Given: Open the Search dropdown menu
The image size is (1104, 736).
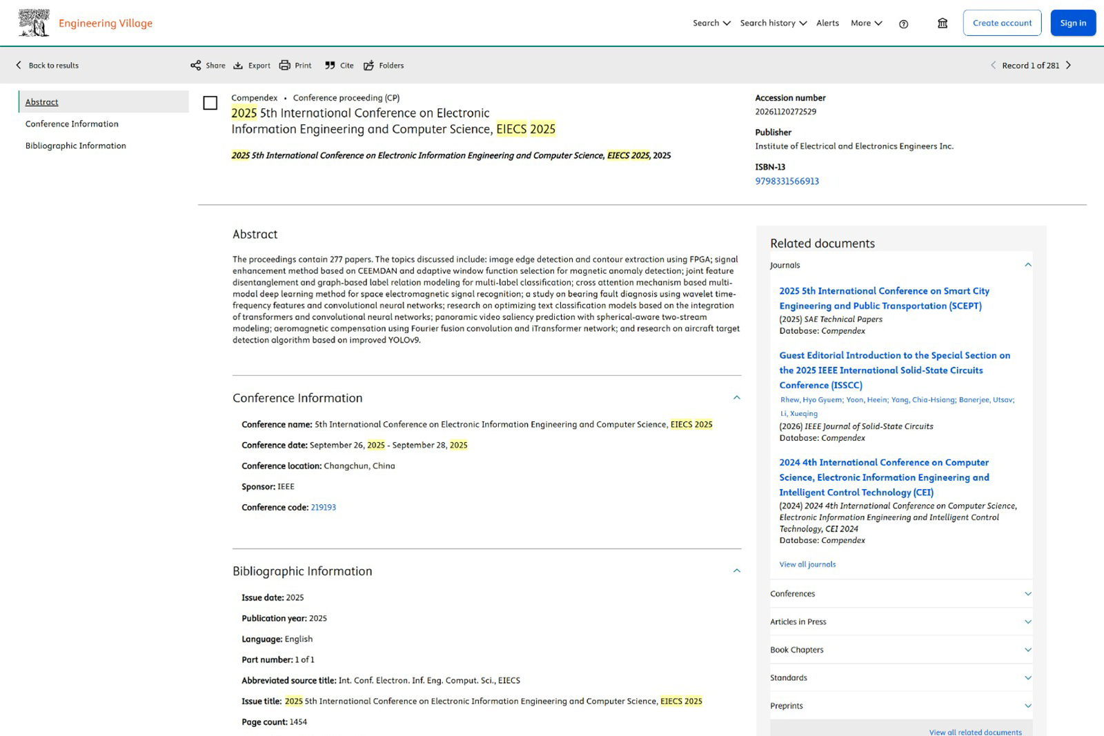Looking at the screenshot, I should coord(711,23).
